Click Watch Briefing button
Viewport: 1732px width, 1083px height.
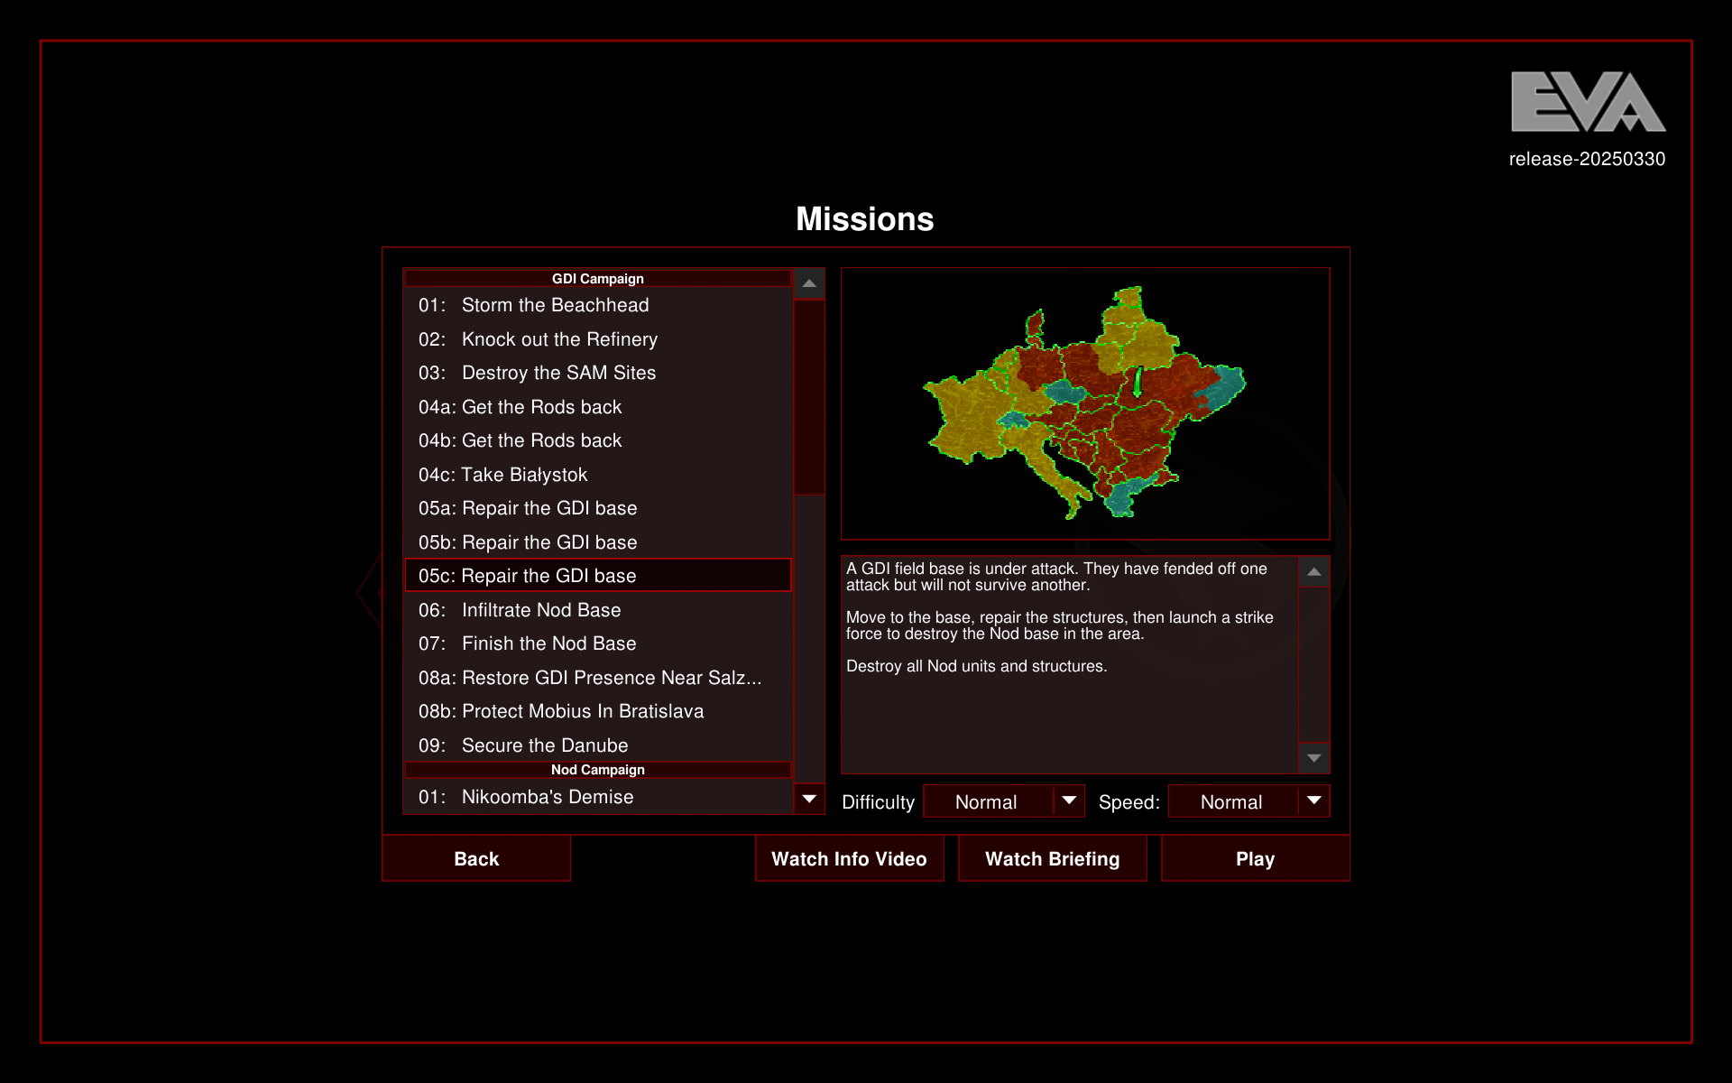(1052, 858)
